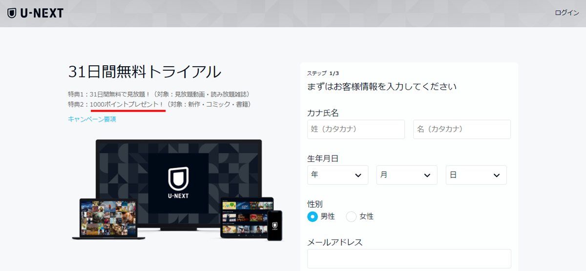
Task: Click the 31日間無料トライアル heading
Action: 145,72
